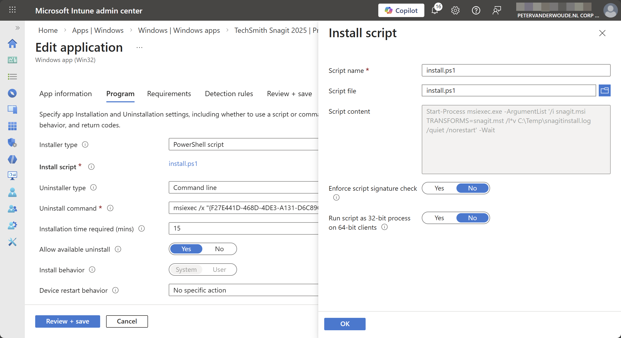Set Run script as 32-bit to Yes
This screenshot has width=621, height=338.
coord(439,218)
